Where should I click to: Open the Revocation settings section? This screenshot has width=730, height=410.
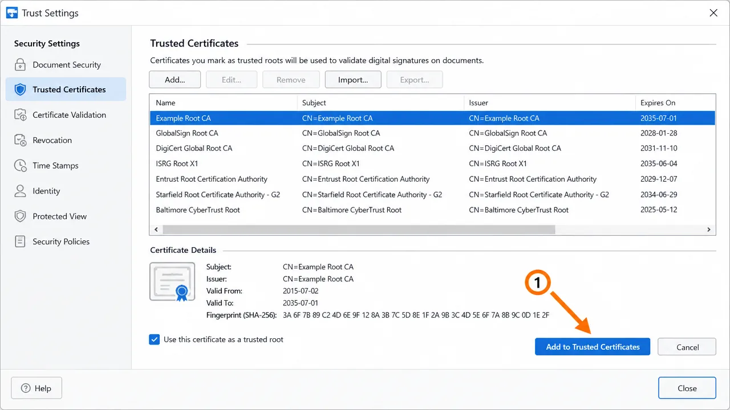(x=66, y=140)
